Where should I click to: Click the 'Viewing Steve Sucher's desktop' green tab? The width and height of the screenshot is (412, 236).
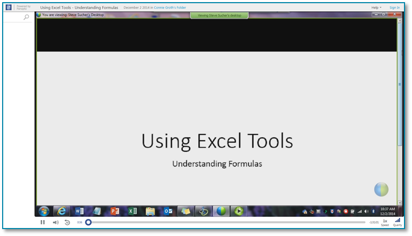[220, 15]
